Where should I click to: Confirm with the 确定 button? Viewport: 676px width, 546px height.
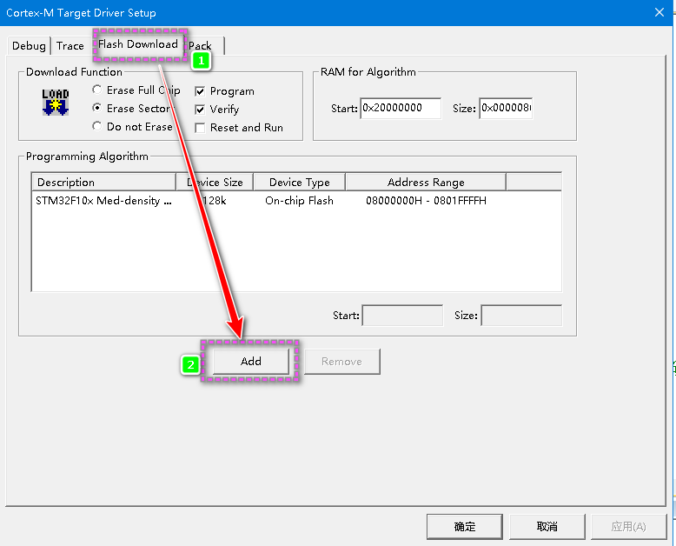coord(465,527)
